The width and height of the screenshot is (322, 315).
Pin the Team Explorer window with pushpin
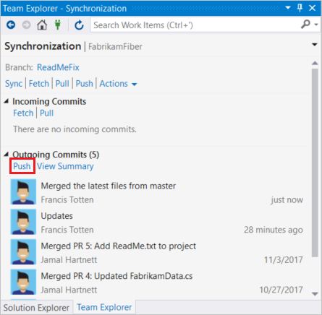[300, 8]
